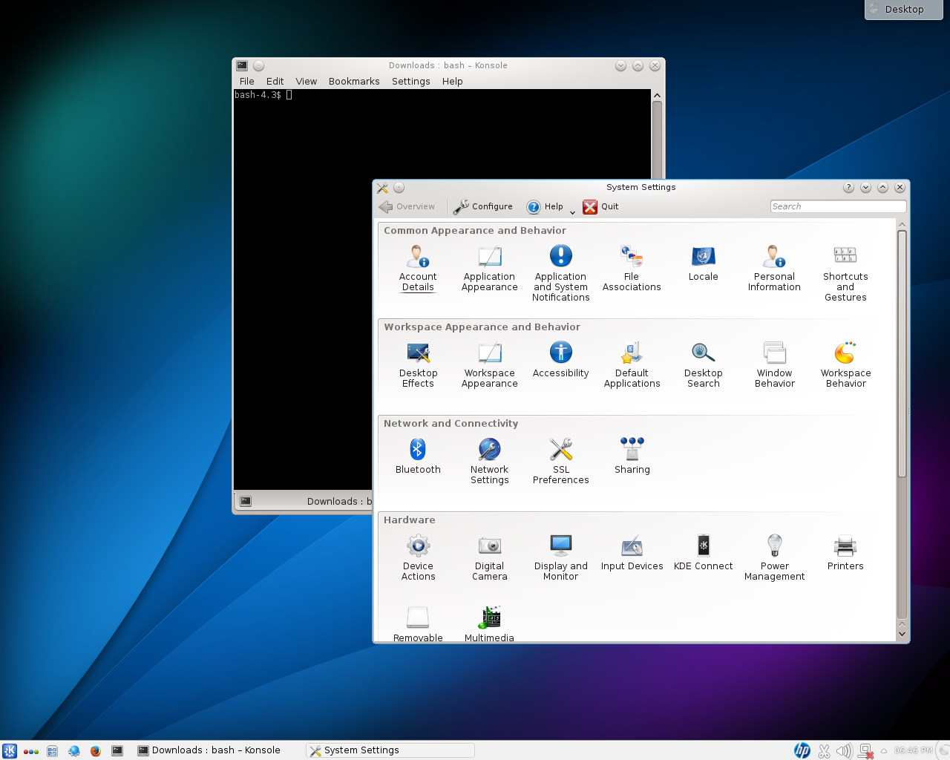Open Power Management settings

(774, 558)
